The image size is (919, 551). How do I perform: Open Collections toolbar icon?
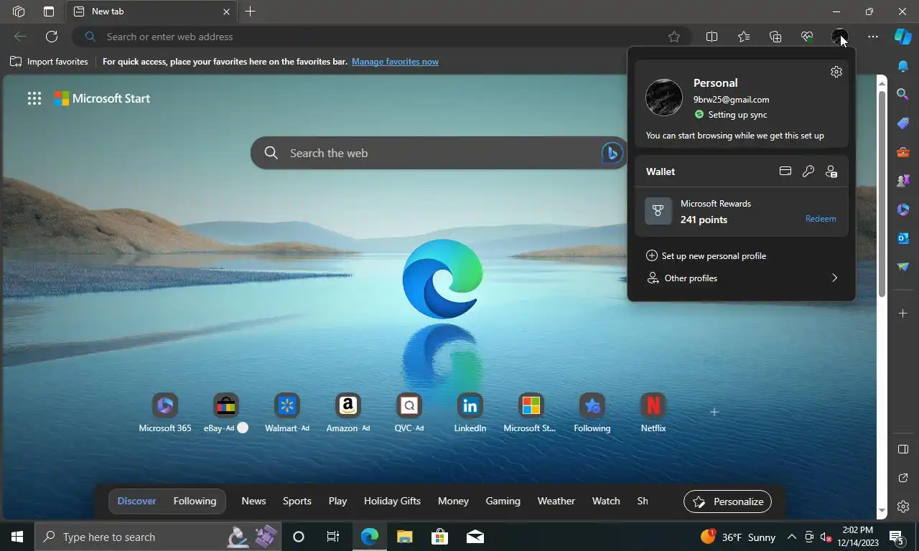click(775, 37)
